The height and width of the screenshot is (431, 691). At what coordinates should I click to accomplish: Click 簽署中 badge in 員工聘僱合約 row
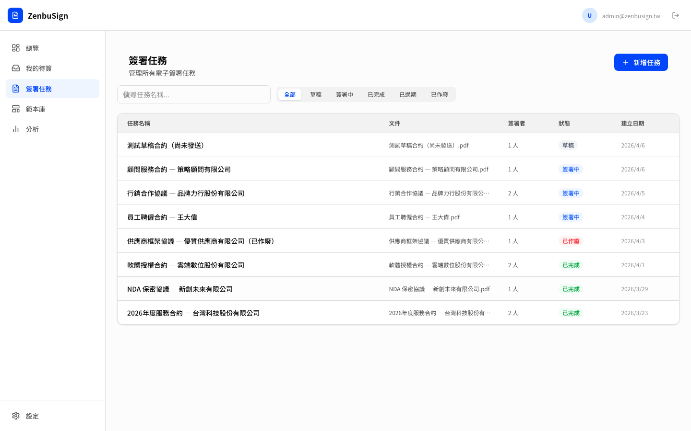pyautogui.click(x=571, y=217)
